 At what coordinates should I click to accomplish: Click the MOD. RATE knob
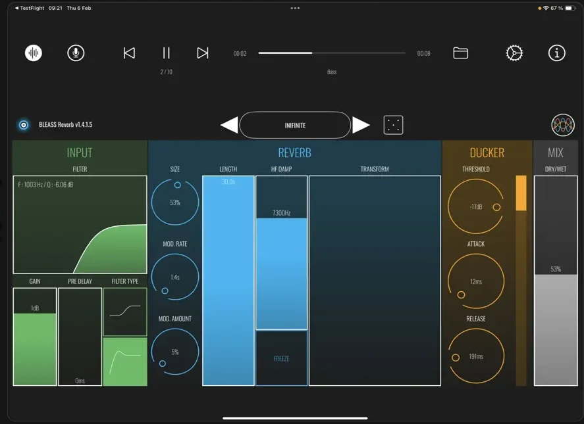[175, 277]
